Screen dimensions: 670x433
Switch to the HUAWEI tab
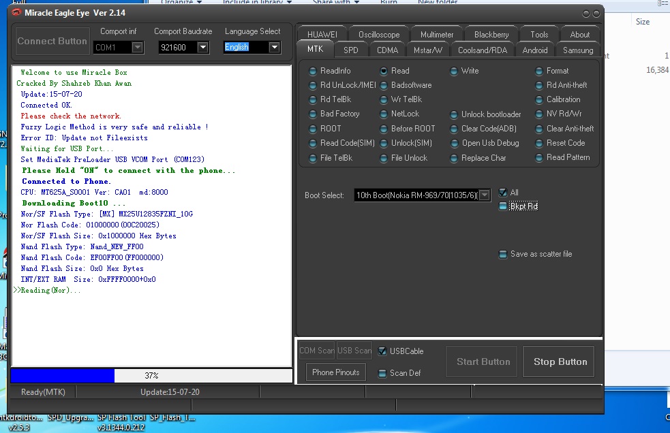click(x=322, y=35)
